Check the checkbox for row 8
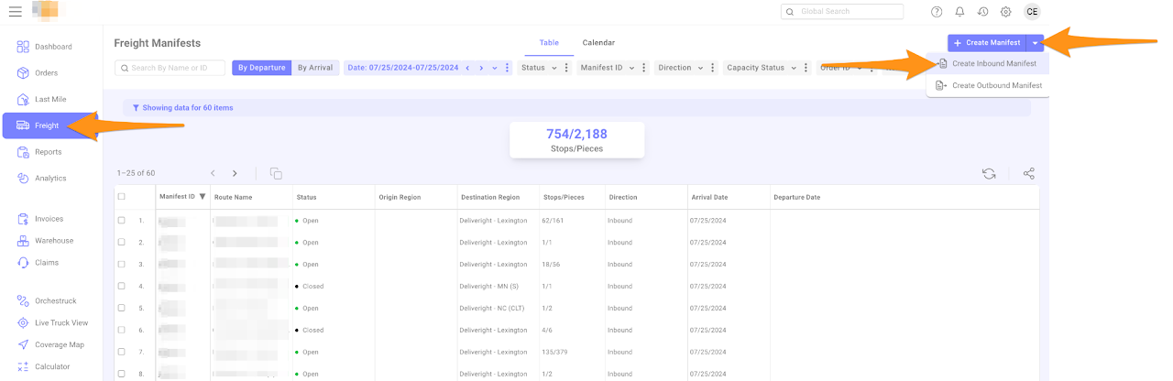The image size is (1173, 381). coord(122,374)
